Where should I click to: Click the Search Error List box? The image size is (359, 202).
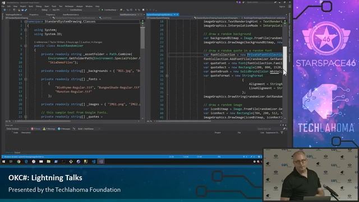pyautogui.click(x=270, y=128)
